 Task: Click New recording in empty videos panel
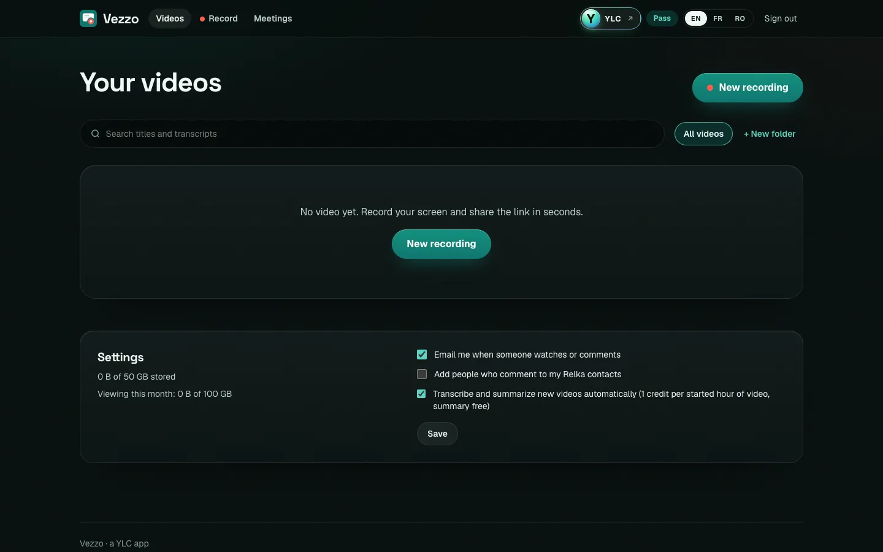tap(442, 244)
